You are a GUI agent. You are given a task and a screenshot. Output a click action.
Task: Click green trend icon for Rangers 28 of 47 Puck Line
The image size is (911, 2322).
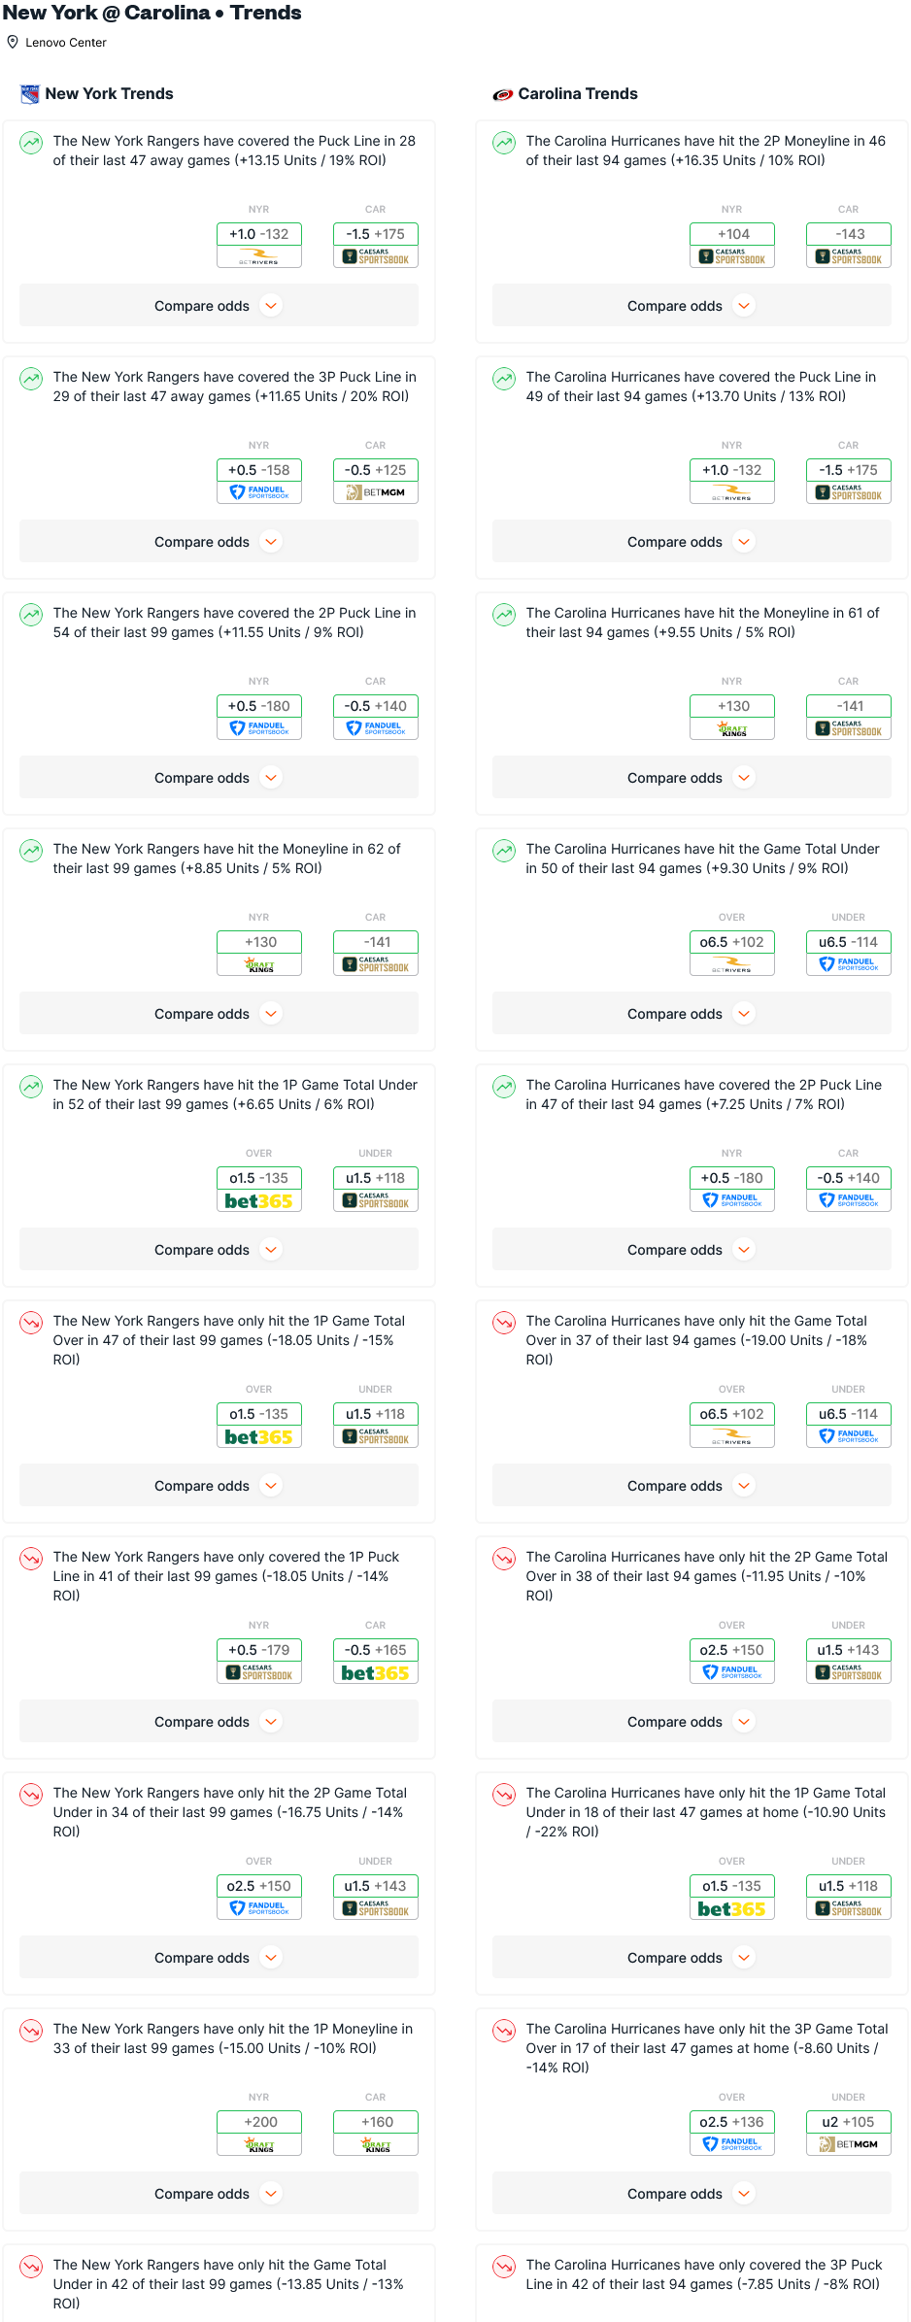pyautogui.click(x=31, y=143)
